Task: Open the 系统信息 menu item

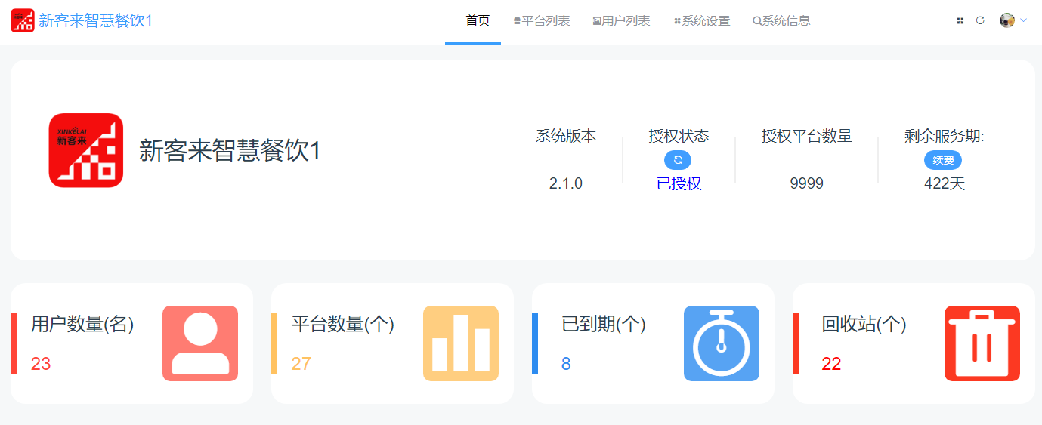Action: pos(782,21)
